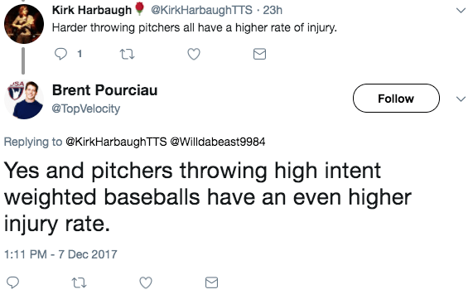Open the @TopVelocity handle link
Screen dimensions: 473x304
coord(85,109)
